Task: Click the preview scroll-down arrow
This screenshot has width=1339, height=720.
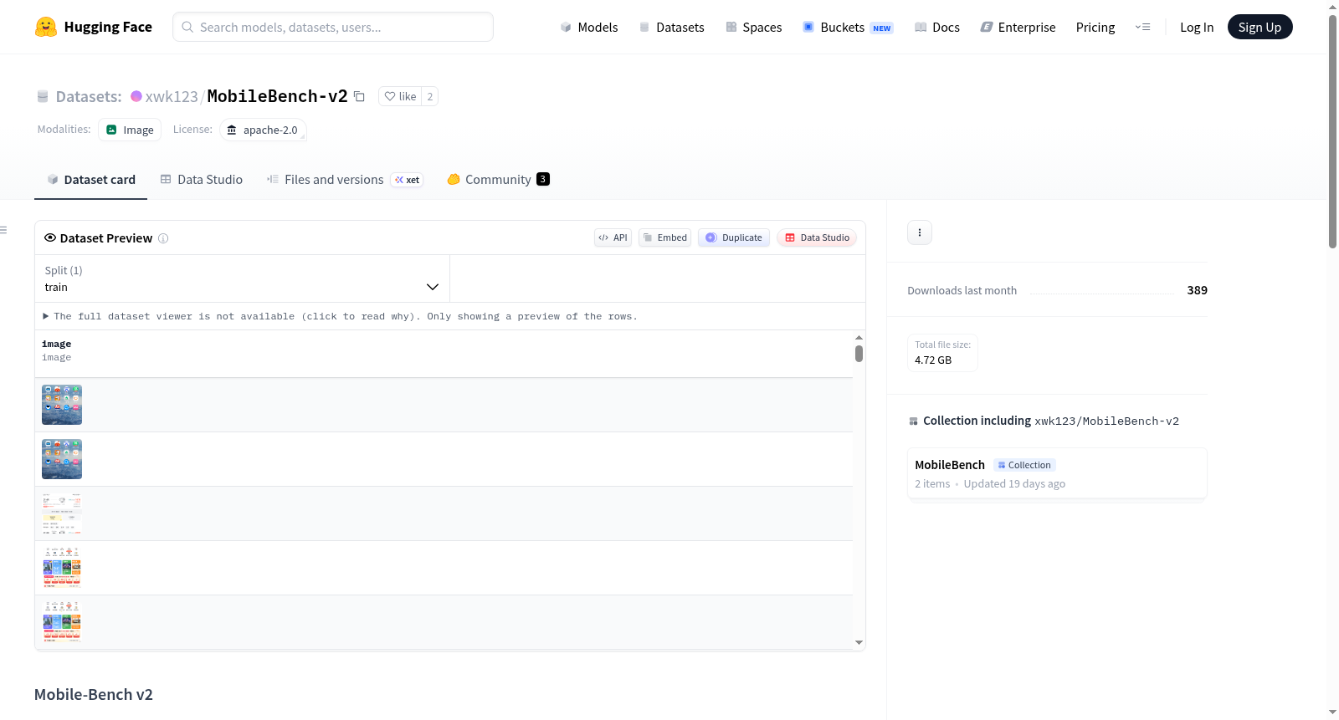Action: pyautogui.click(x=859, y=643)
